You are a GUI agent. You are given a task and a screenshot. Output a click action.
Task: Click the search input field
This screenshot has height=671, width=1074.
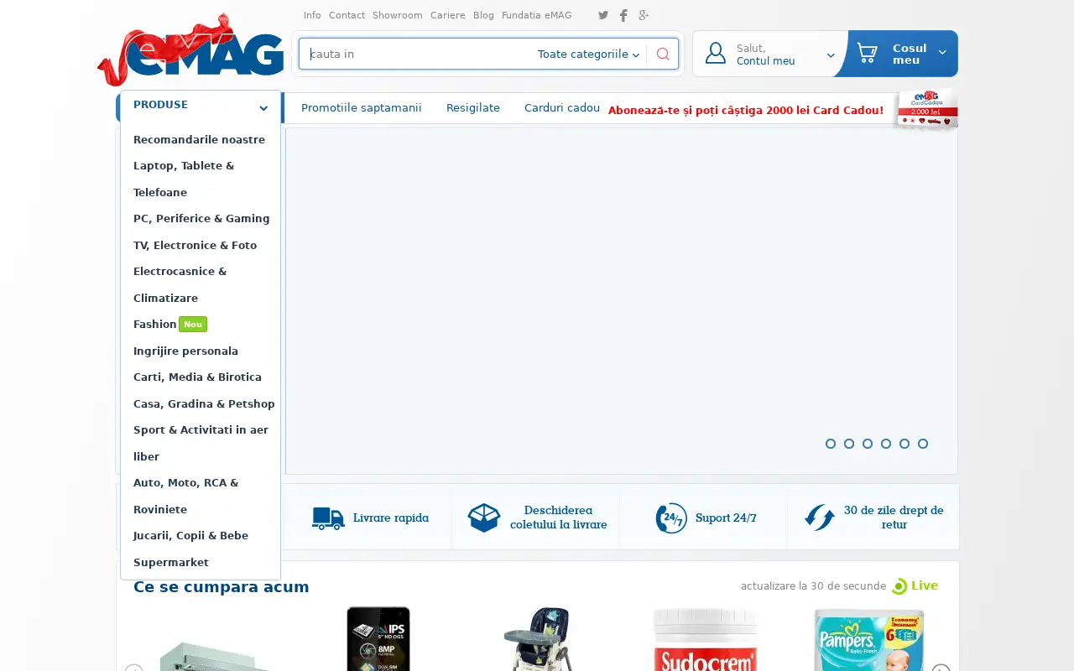point(418,54)
